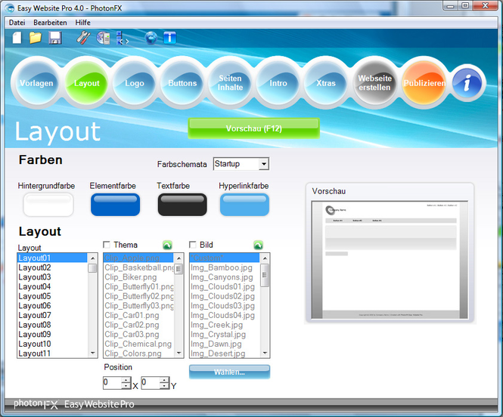Select Img_Bamboo.jpg in the Bild list
Image resolution: width=503 pixels, height=417 pixels.
pos(225,267)
